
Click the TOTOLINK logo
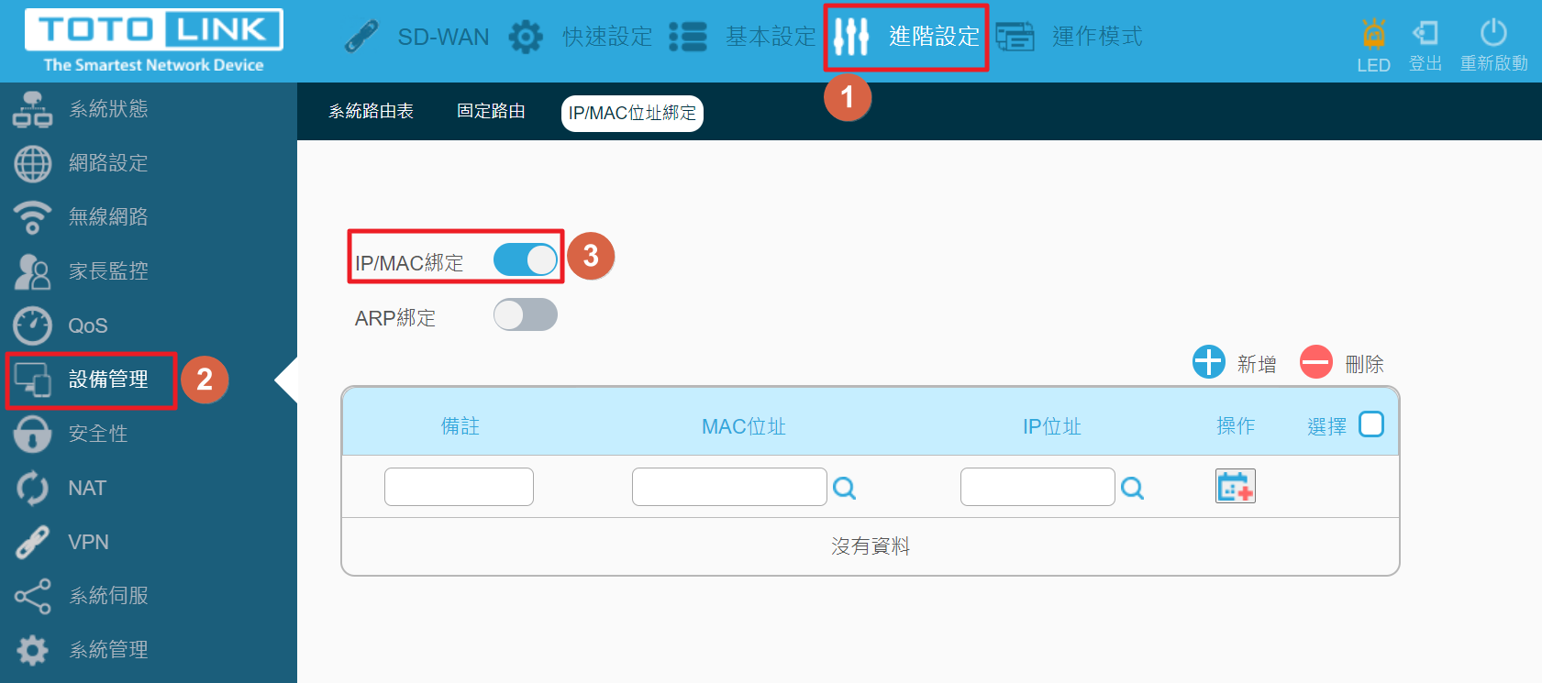154,40
